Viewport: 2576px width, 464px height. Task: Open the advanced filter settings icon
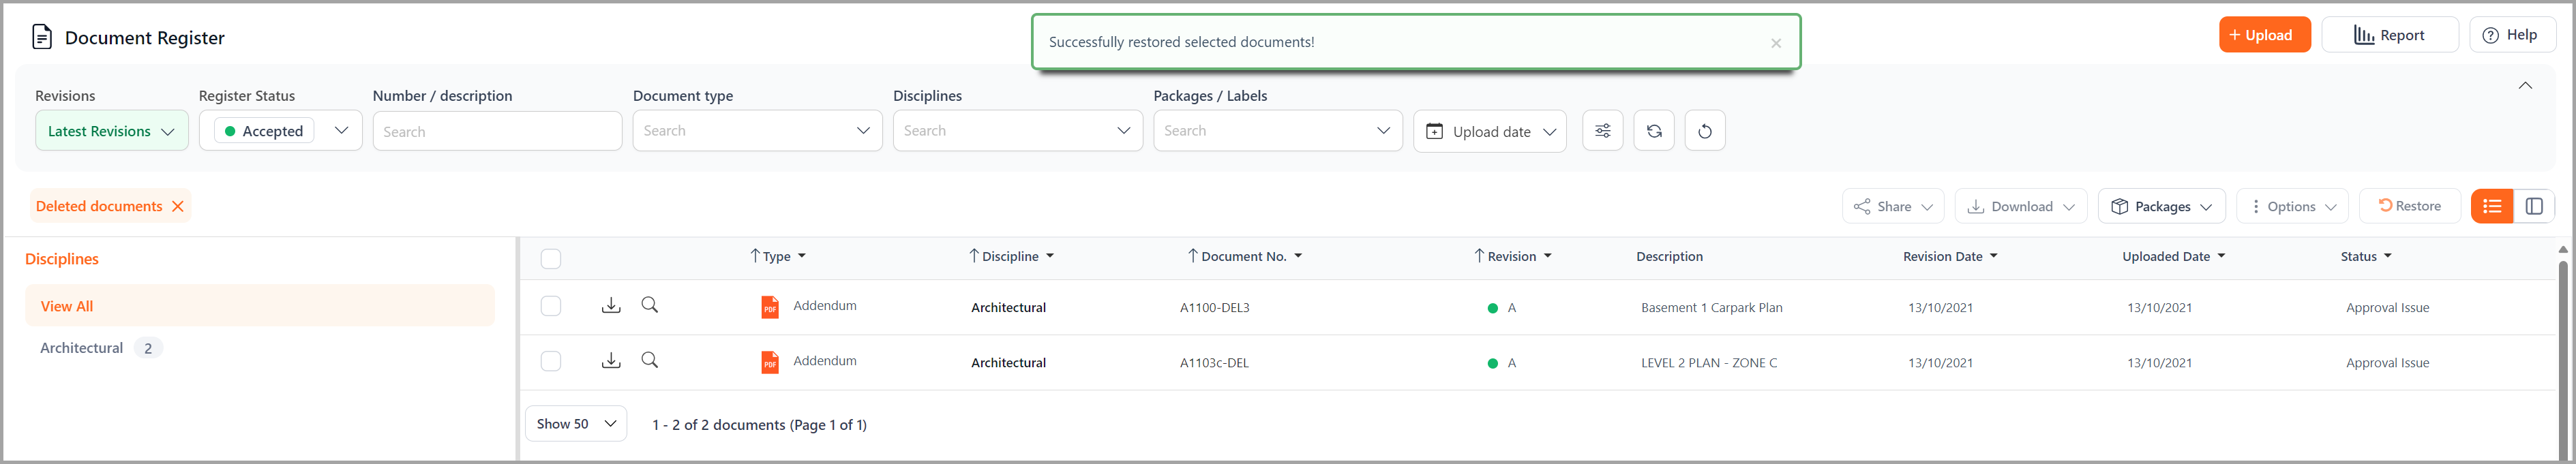[x=1603, y=130]
